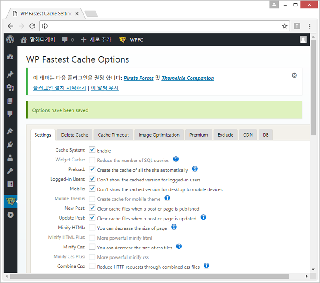320x283 pixels.
Task: Open Tools via the wrench icon
Action: [x=10, y=171]
